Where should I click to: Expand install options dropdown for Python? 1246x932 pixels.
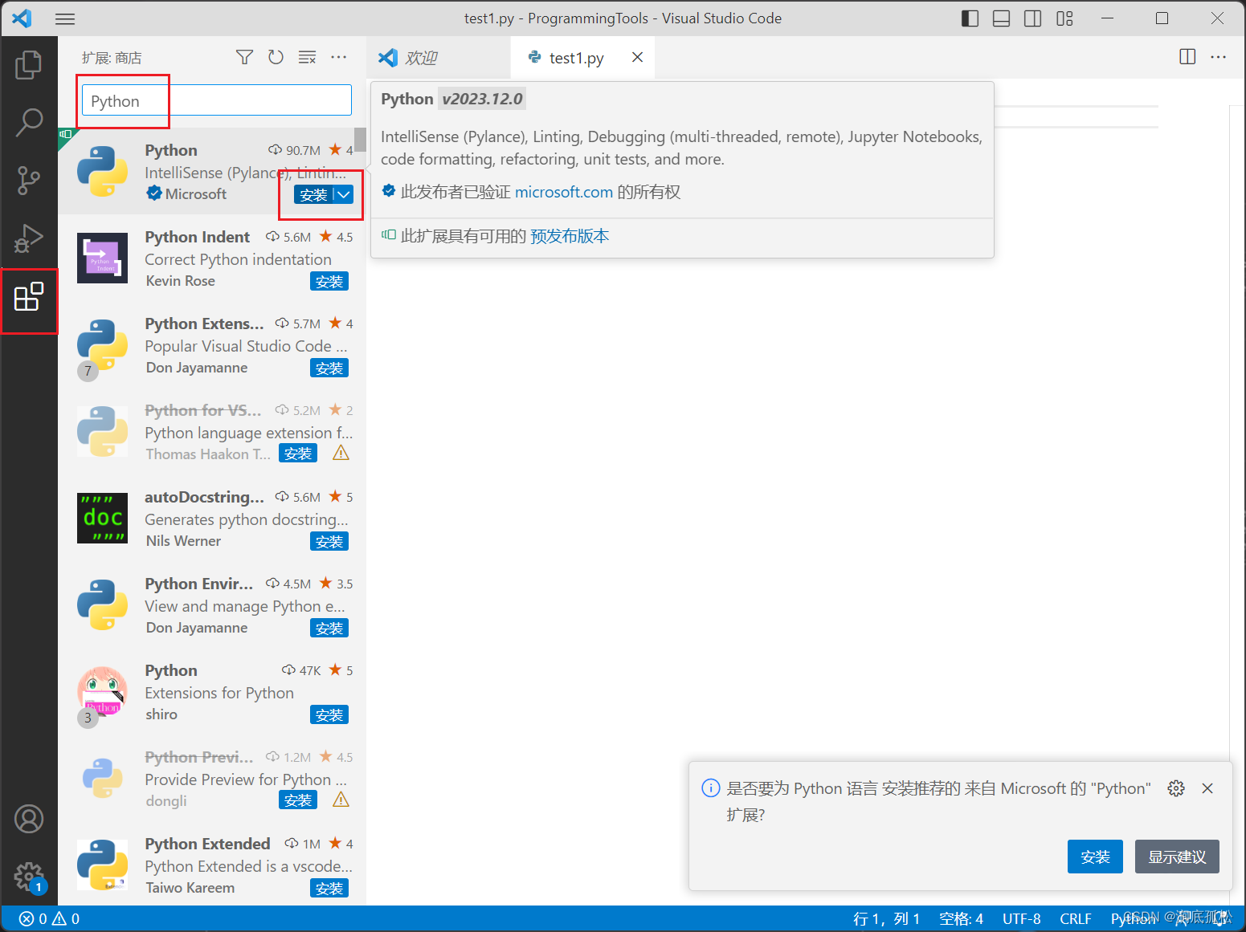coord(344,194)
